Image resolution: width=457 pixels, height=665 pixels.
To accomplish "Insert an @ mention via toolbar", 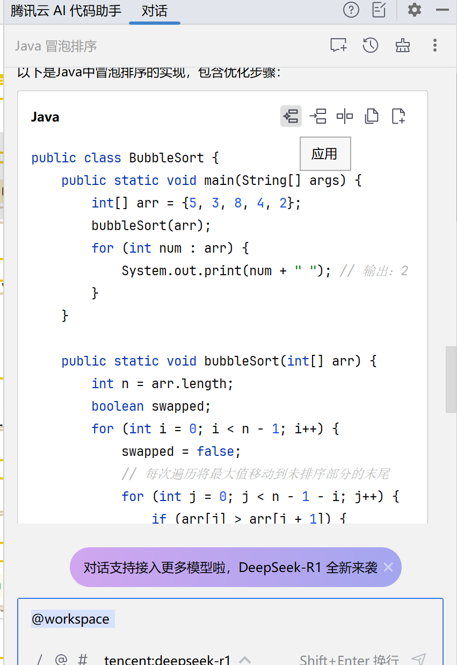I will (61, 660).
